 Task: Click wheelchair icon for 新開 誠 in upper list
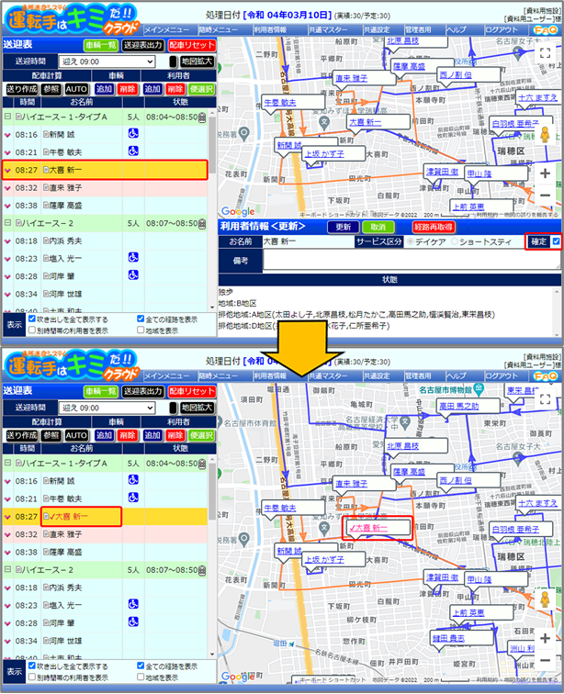point(133,133)
